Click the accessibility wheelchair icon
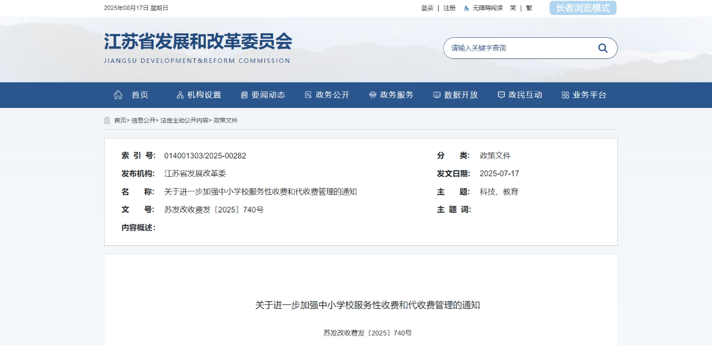 pos(466,8)
